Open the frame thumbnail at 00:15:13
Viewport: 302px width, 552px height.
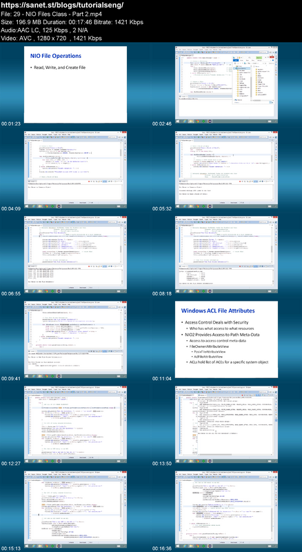tap(75, 509)
